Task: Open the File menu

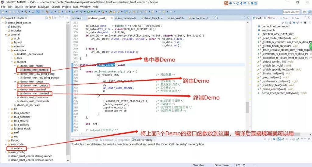Action: [x=3, y=7]
